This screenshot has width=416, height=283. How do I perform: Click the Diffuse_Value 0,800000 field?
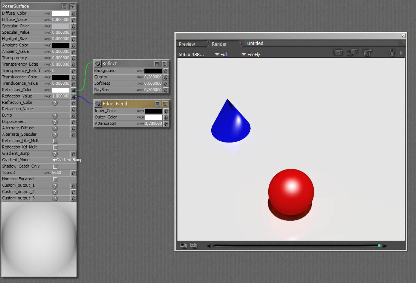pos(60,19)
